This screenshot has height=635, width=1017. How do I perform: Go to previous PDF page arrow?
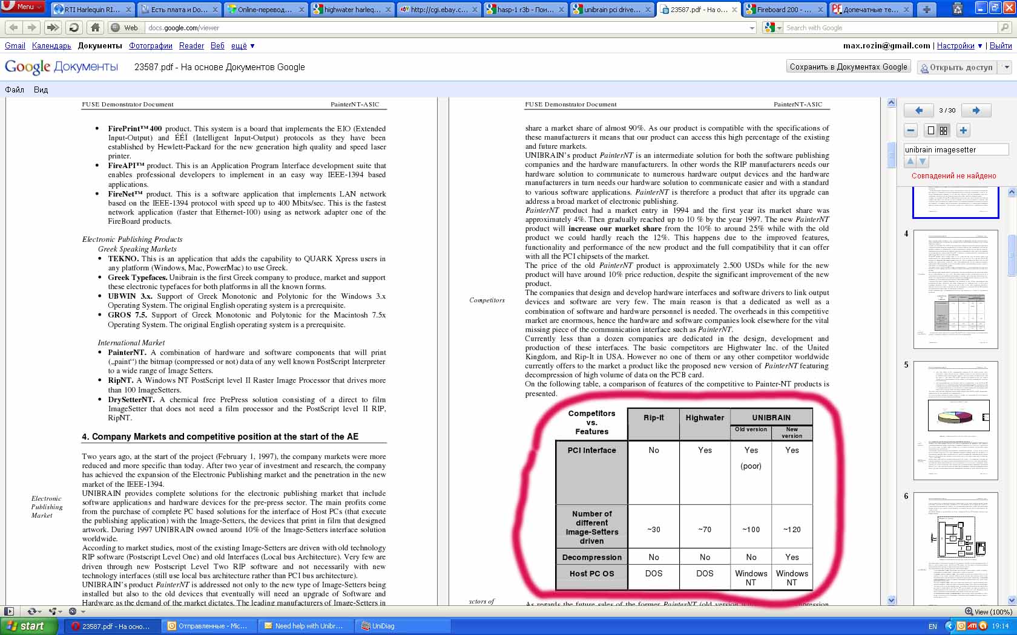(919, 110)
